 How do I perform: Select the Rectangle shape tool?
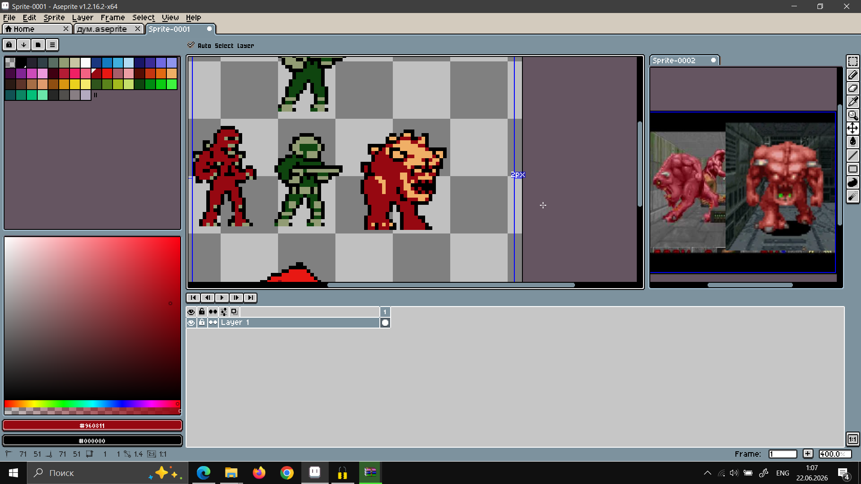click(852, 169)
